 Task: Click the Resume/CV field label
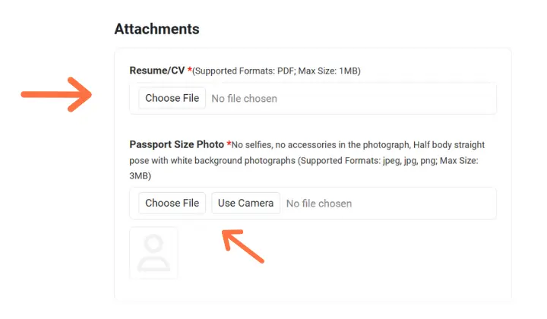(157, 71)
